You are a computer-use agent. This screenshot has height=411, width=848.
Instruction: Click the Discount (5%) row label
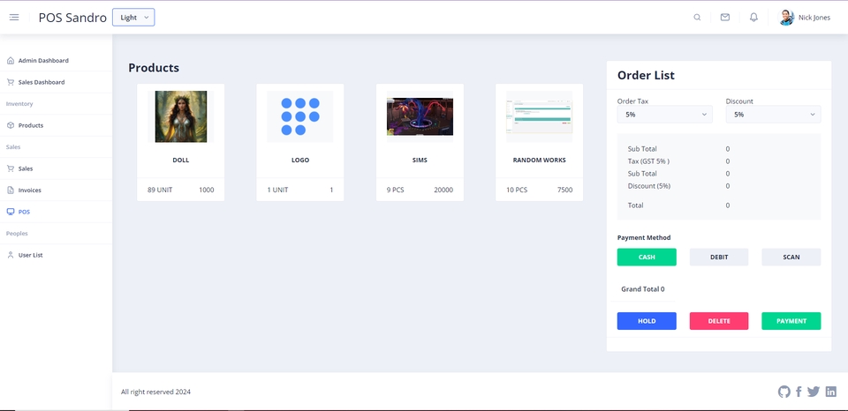[x=649, y=186]
